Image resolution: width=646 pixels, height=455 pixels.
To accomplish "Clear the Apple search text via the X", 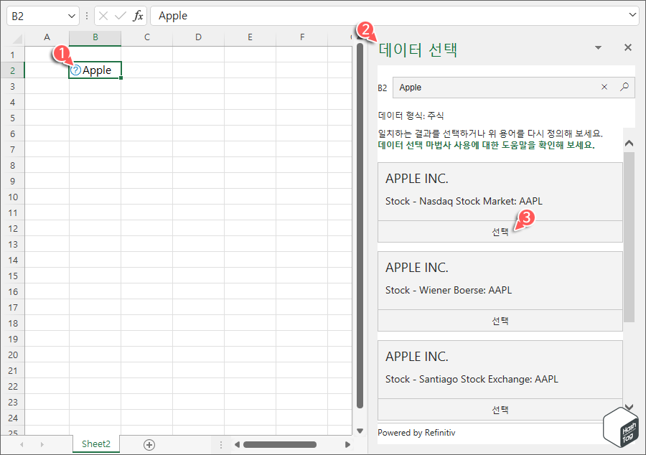I will tap(604, 87).
